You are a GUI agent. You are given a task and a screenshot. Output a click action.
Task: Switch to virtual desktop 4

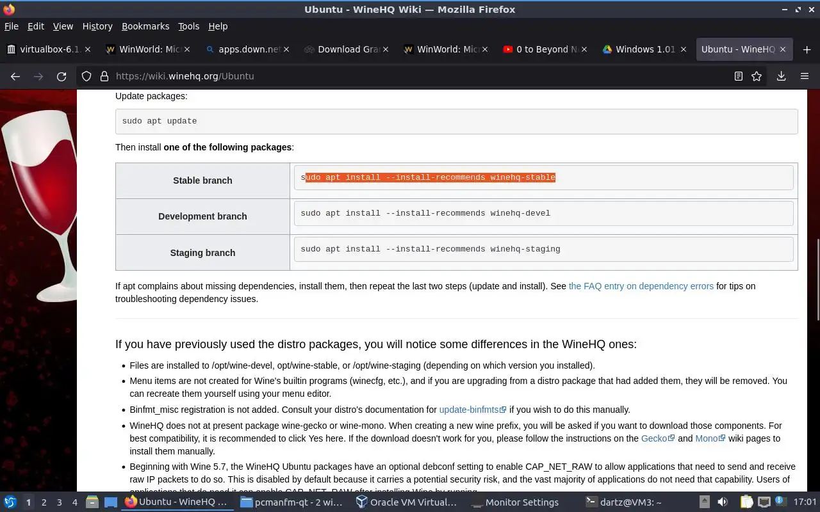pos(75,502)
